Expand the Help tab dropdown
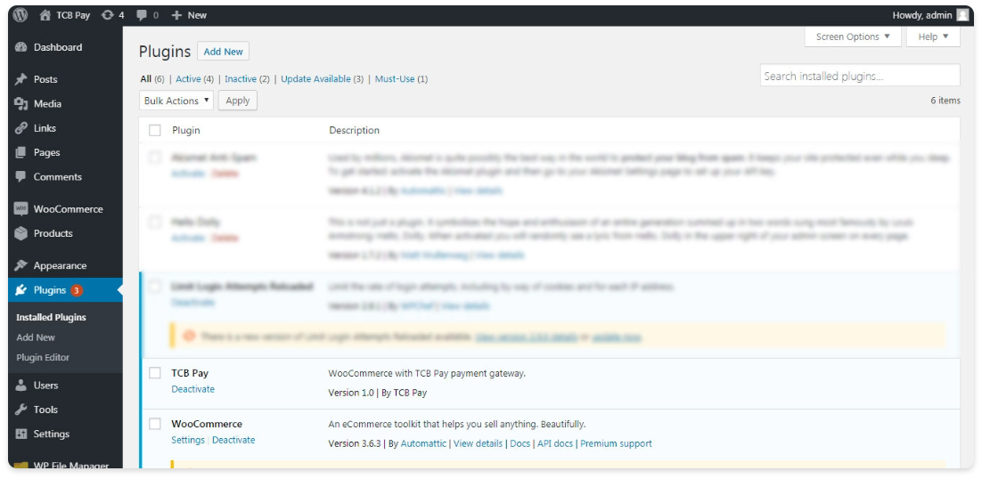The height and width of the screenshot is (479, 982). 932,37
